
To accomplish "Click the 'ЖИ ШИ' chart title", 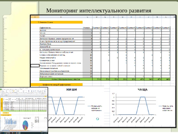I will (x=71, y=90).
